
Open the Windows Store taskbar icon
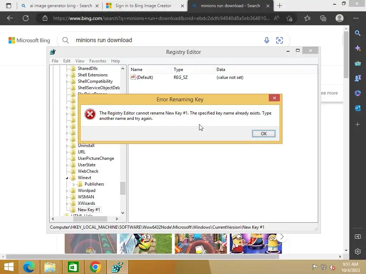(73, 267)
